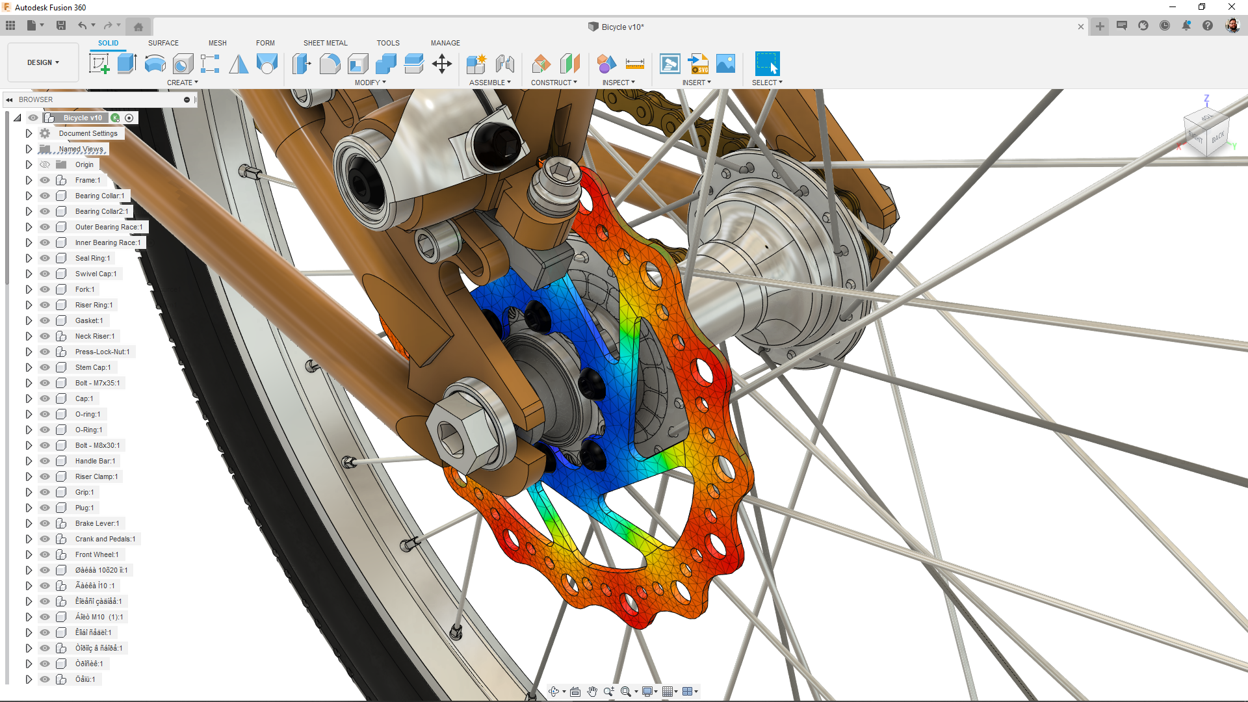Open the CREATE dropdown menu
The image size is (1248, 702).
click(183, 83)
